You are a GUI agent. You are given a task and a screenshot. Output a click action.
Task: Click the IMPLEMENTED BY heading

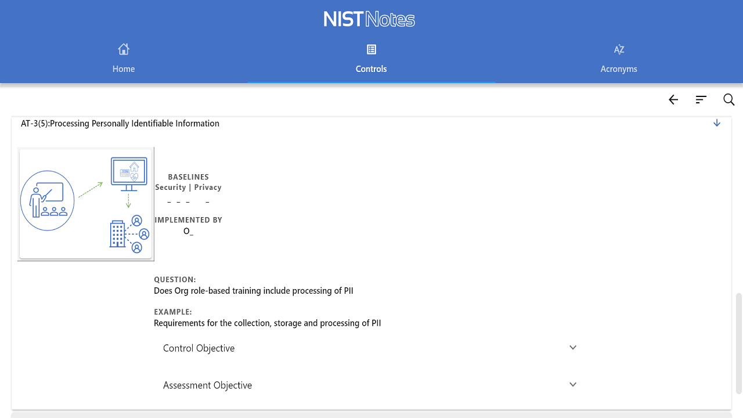(188, 220)
